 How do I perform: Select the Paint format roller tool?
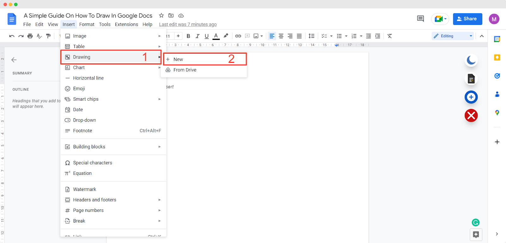click(x=48, y=36)
